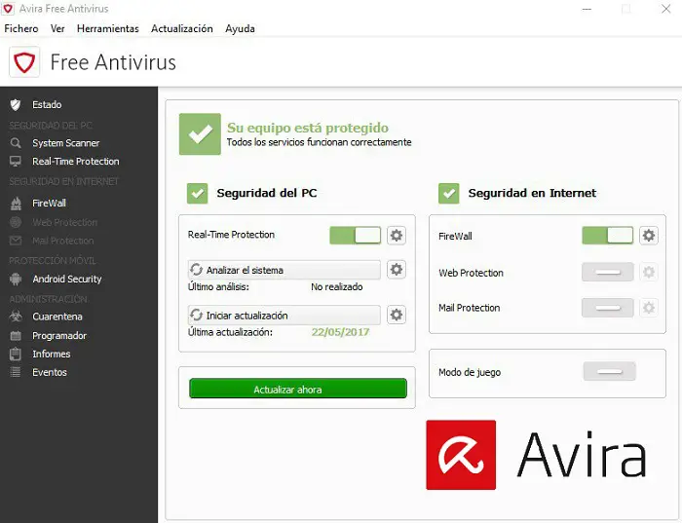
Task: Click the System Scanner magnifier icon
Action: [16, 143]
